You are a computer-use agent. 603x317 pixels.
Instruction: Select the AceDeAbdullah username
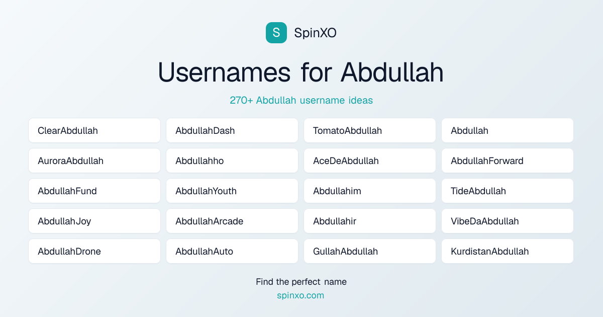pos(370,161)
